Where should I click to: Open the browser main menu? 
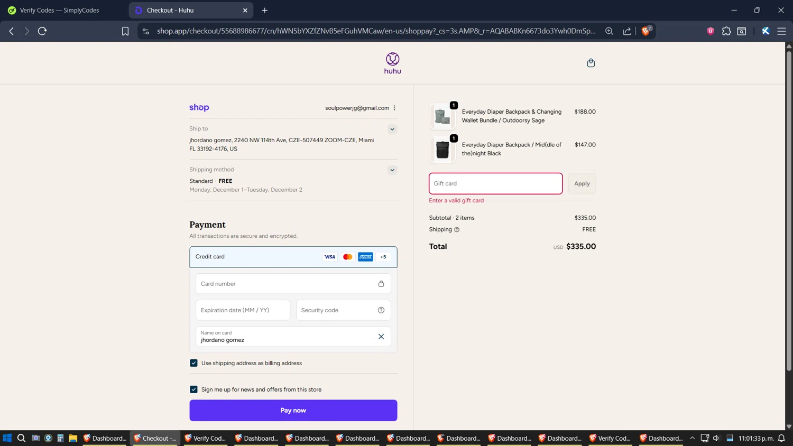(781, 31)
